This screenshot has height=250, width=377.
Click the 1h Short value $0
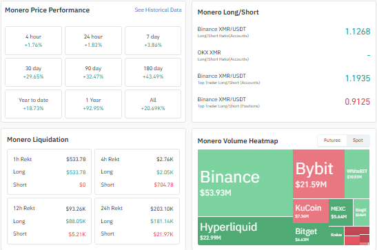[x=83, y=185]
